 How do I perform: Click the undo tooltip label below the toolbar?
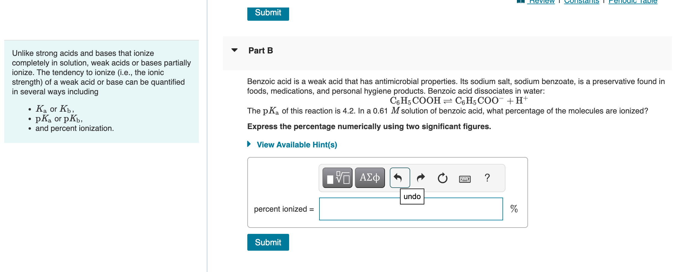point(412,196)
